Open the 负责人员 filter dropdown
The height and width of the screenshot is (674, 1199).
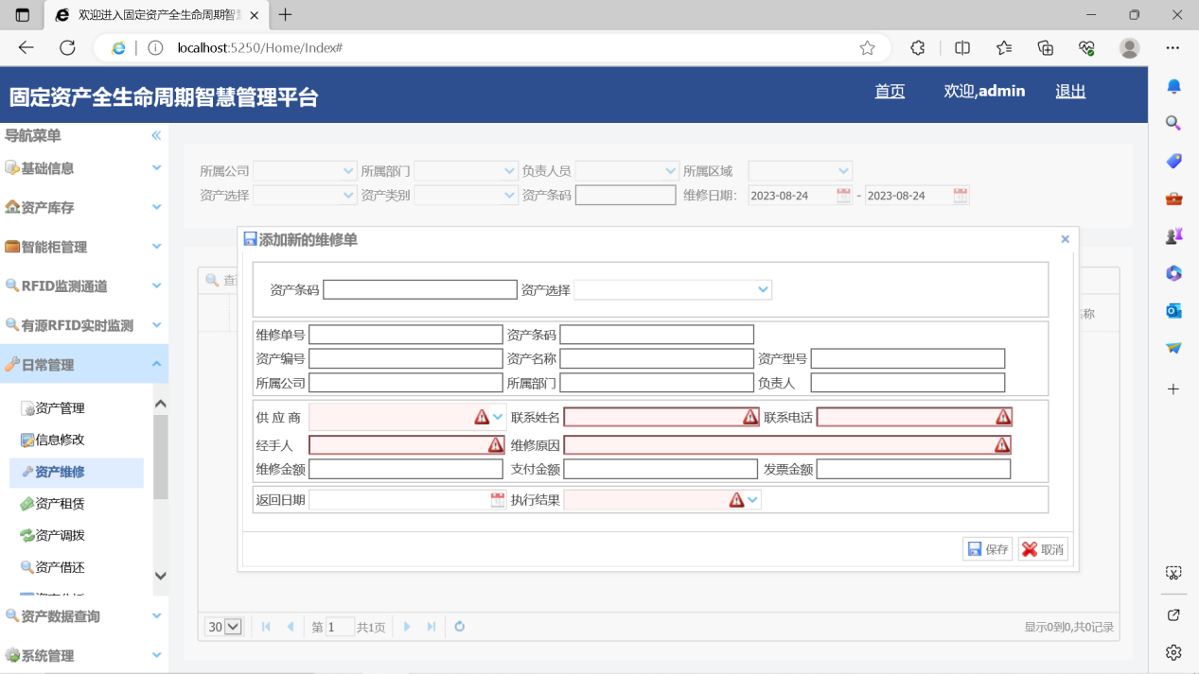670,171
